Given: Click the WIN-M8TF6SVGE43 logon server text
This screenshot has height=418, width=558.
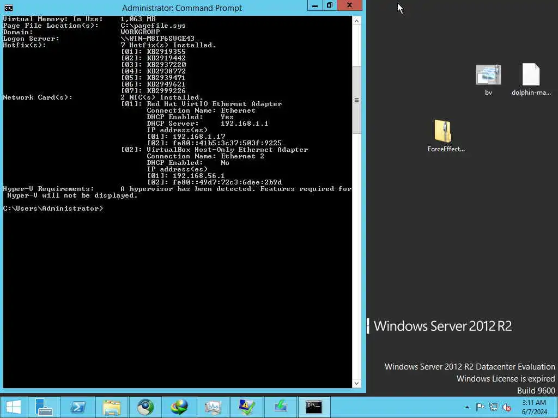Looking at the screenshot, I should click(x=157, y=39).
